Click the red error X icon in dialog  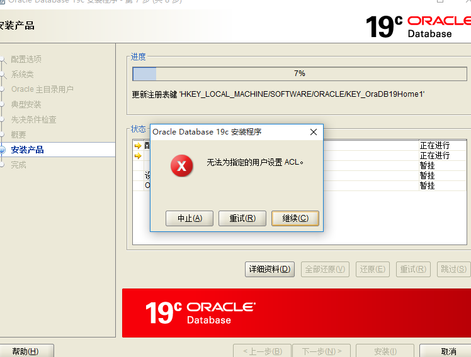tap(181, 165)
